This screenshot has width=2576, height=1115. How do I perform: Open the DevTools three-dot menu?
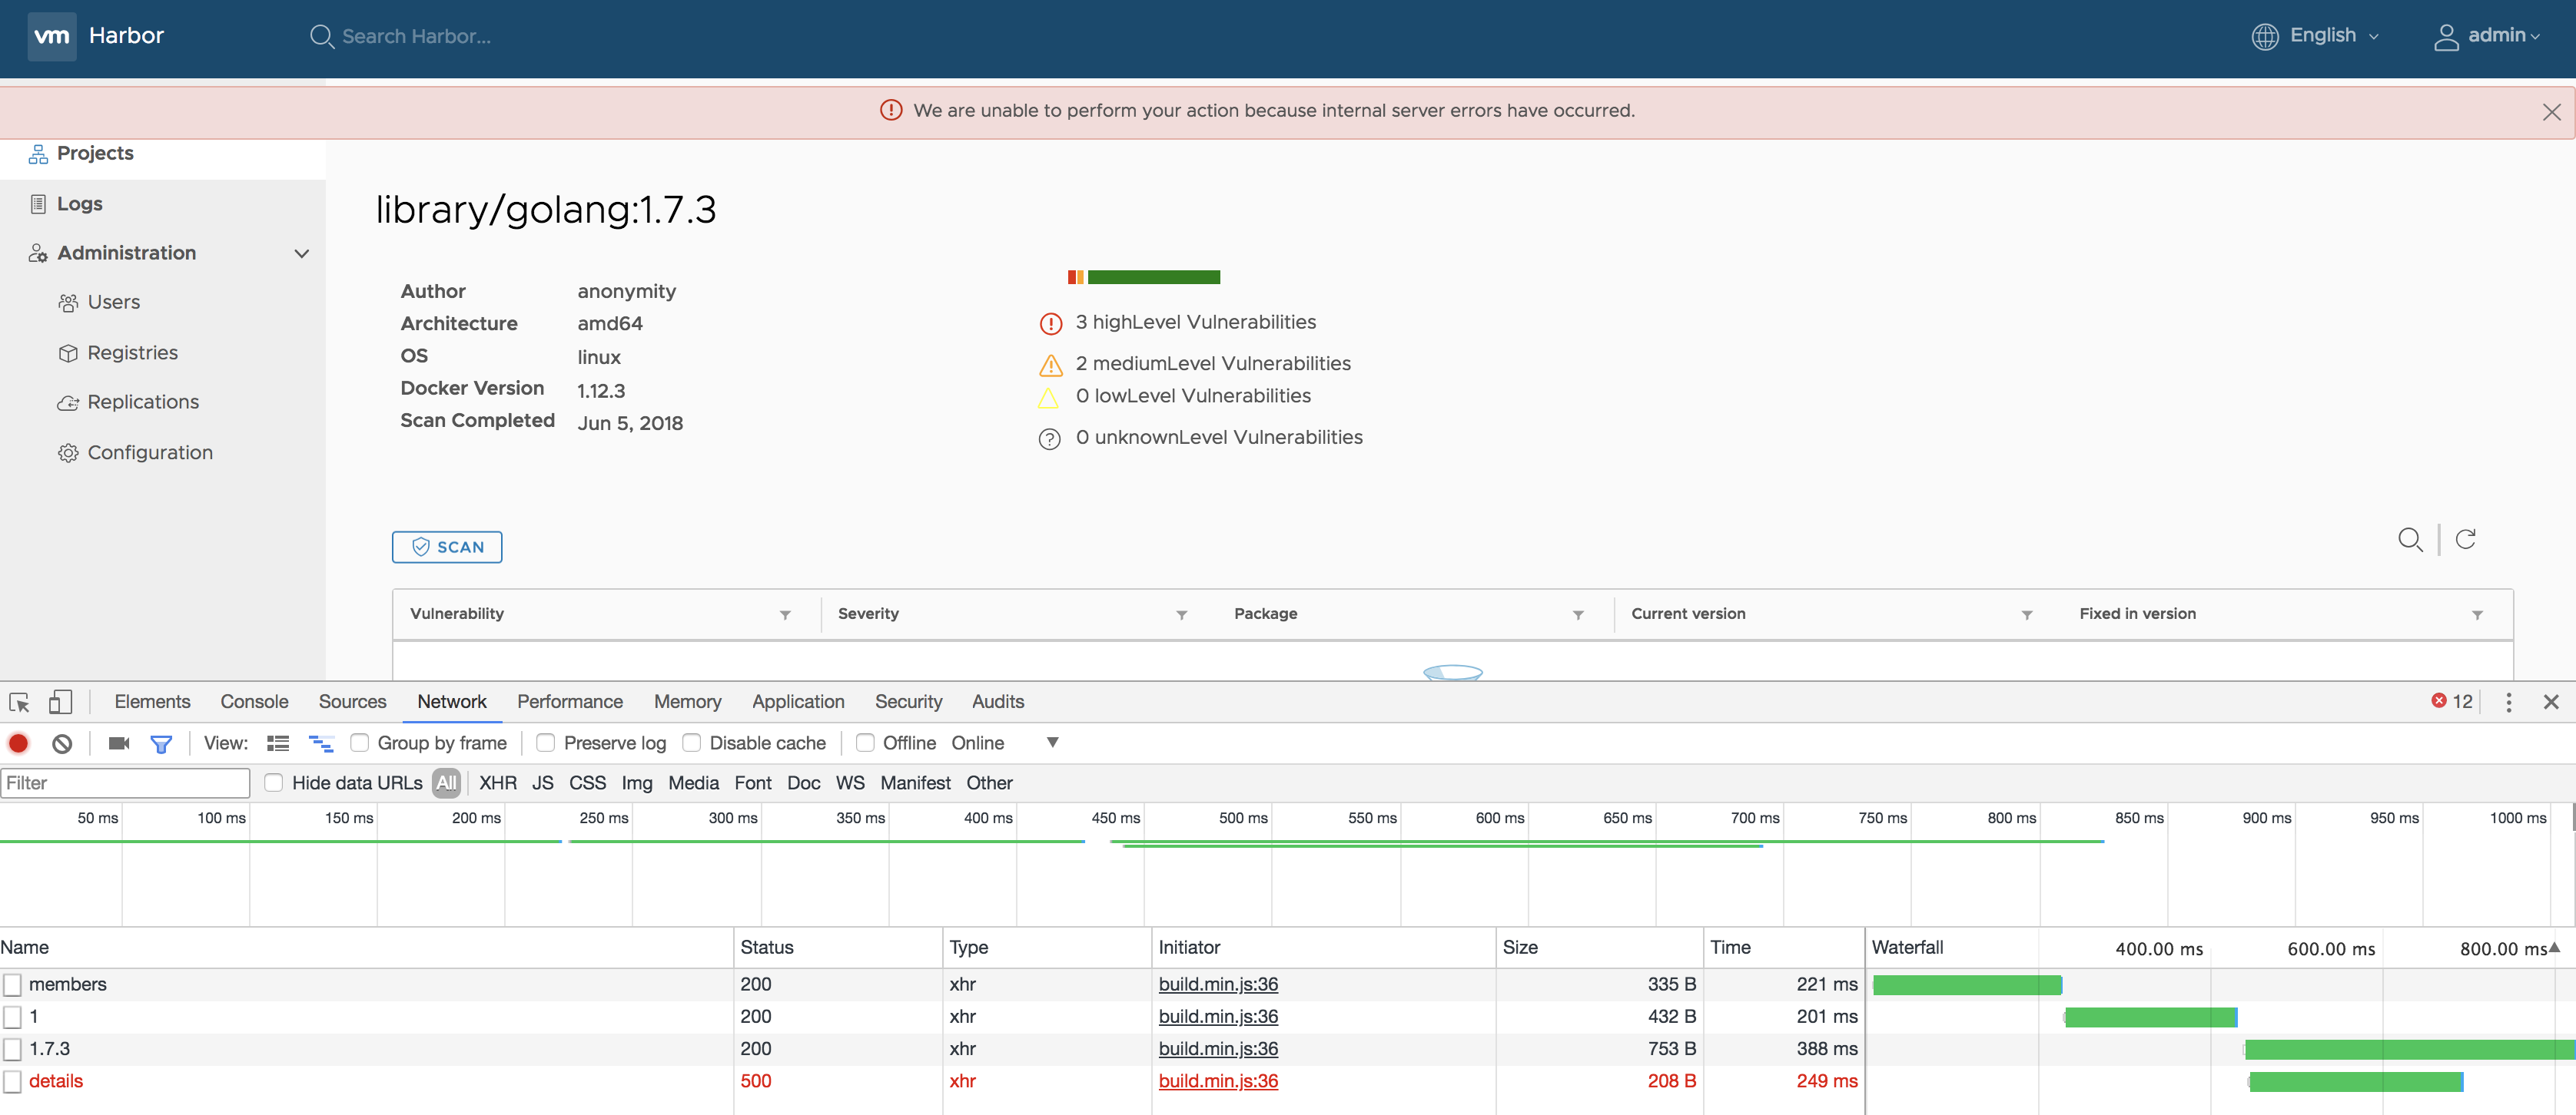2508,703
